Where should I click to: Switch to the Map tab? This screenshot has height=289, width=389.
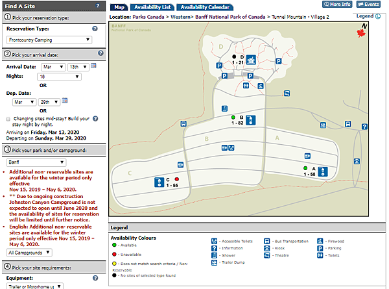(x=119, y=7)
